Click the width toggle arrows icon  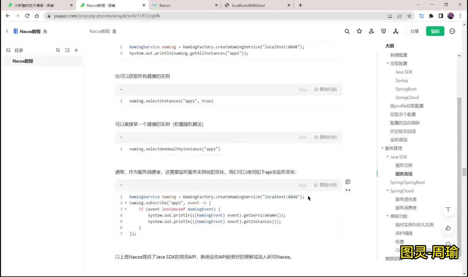pos(348,190)
